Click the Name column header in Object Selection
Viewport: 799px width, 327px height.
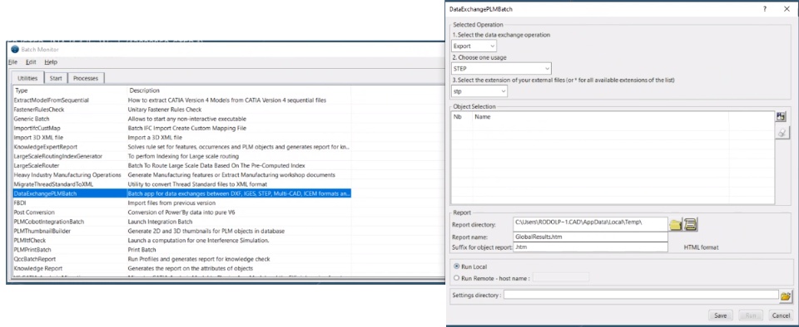[x=600, y=116]
